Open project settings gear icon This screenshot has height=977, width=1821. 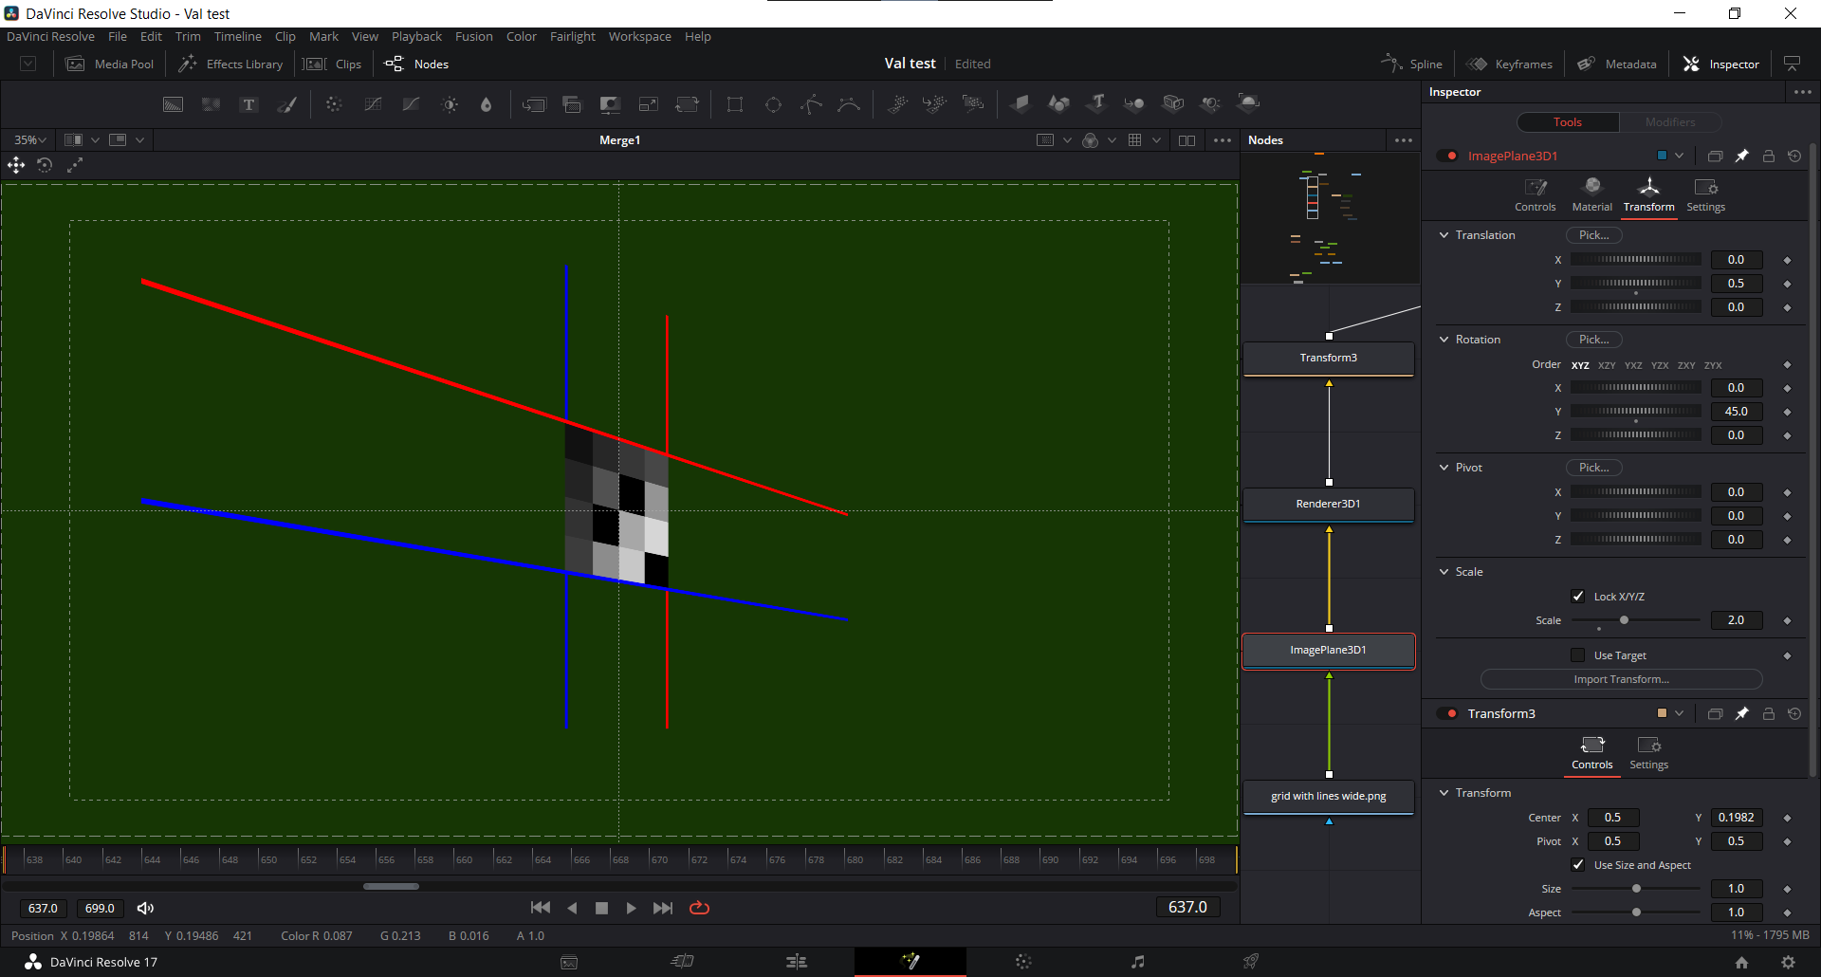tap(1788, 962)
